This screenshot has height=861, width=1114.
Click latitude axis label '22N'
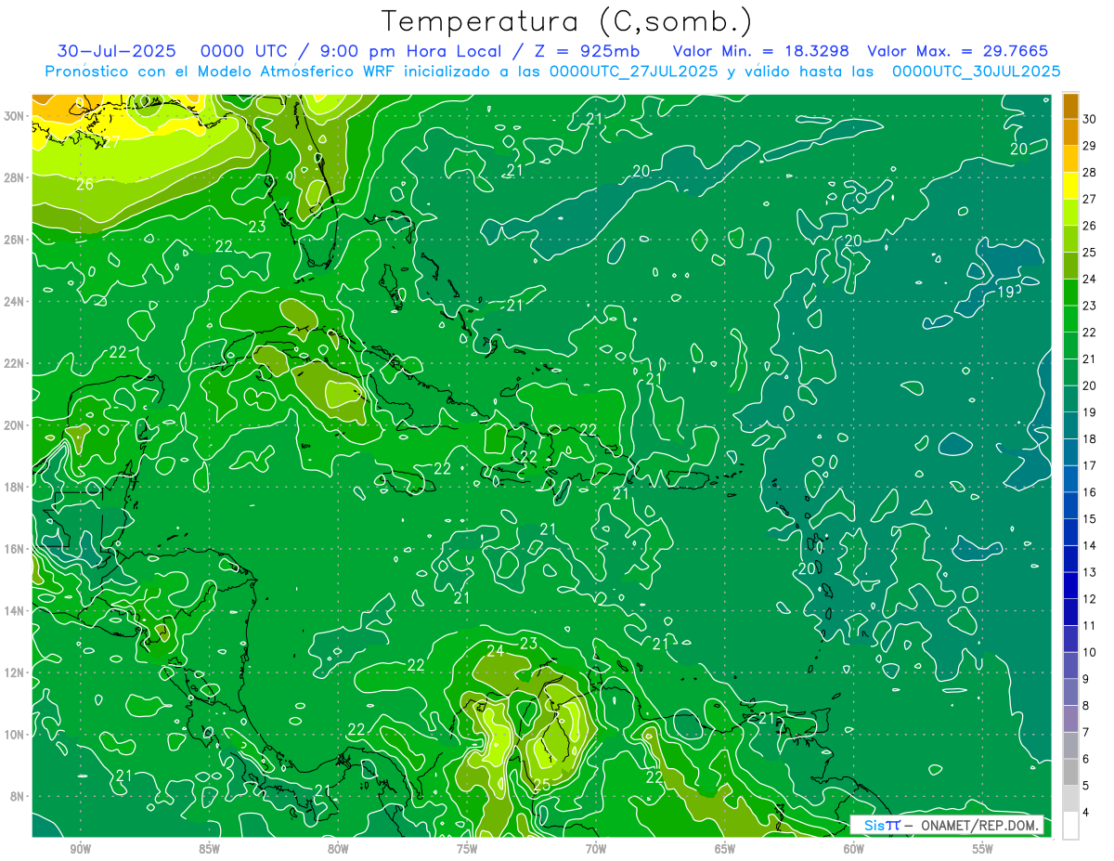[14, 363]
